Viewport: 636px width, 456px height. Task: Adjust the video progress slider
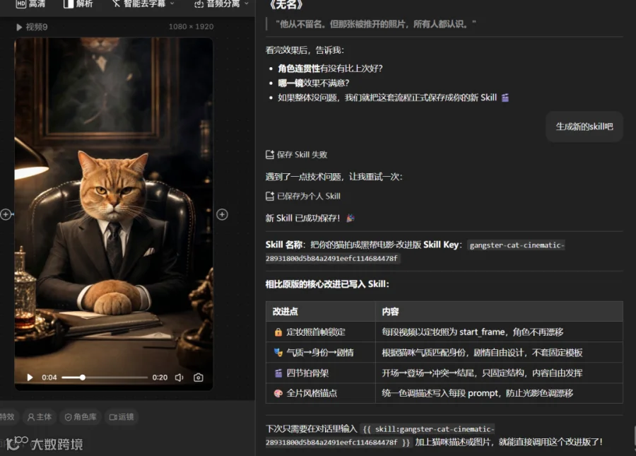point(105,378)
